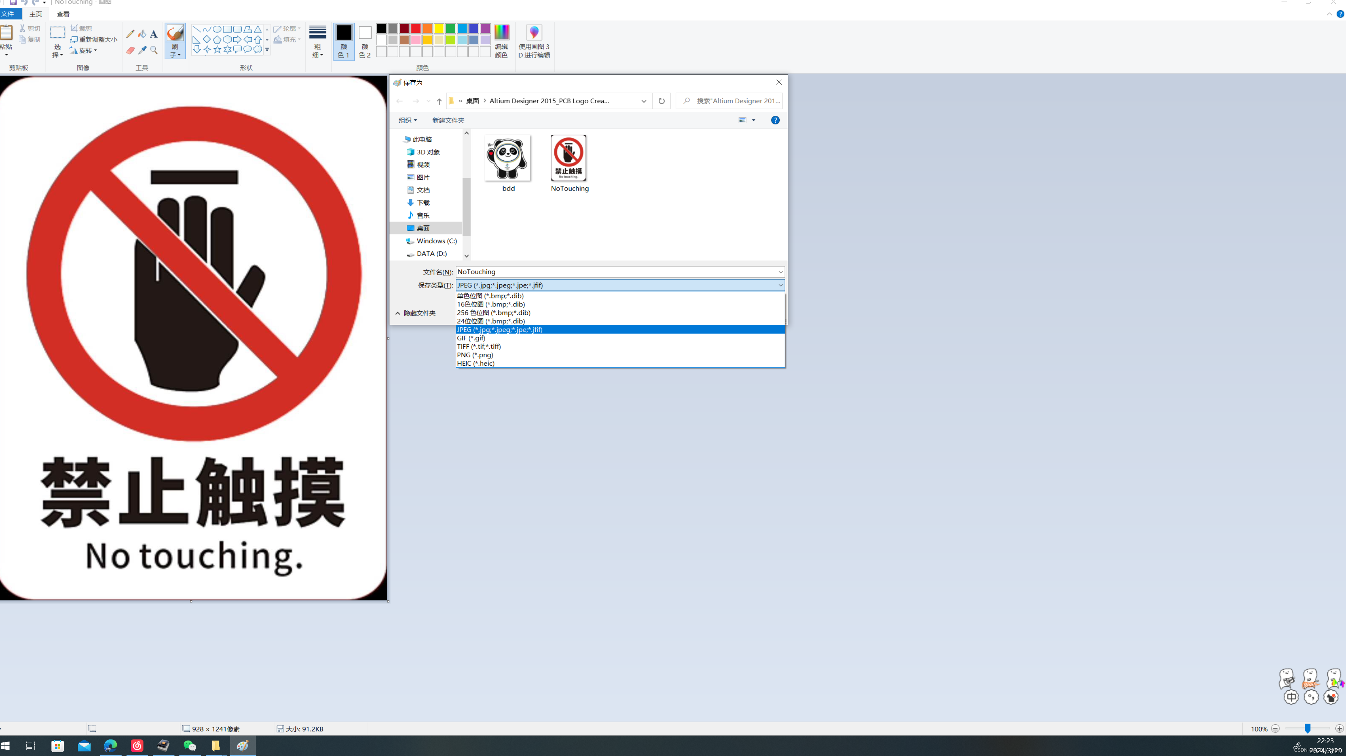The image size is (1346, 756).
Task: Pick the yellow color swatch
Action: 439,28
